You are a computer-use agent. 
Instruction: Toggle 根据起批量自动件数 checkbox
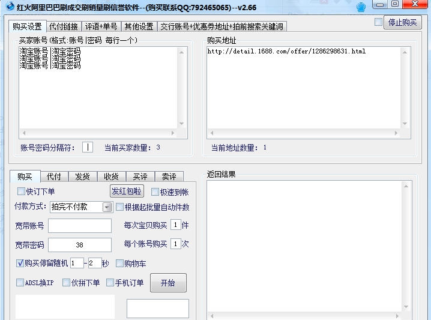pos(119,207)
